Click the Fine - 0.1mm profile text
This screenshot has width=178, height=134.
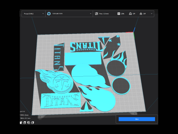(104, 14)
